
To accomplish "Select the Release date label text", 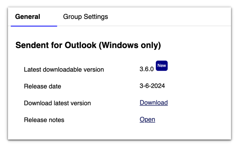I will click(42, 86).
